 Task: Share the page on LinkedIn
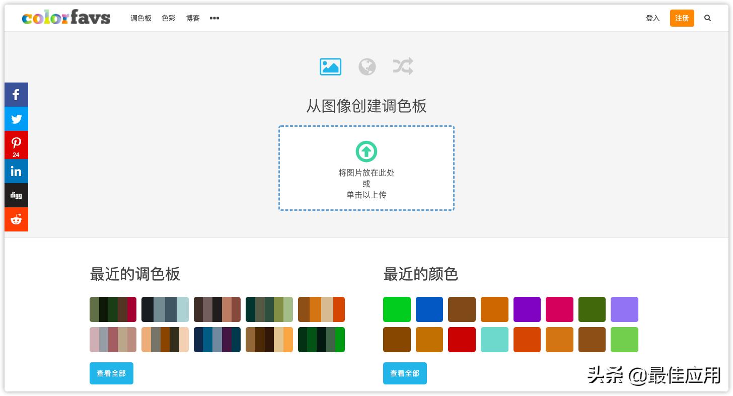coord(16,171)
